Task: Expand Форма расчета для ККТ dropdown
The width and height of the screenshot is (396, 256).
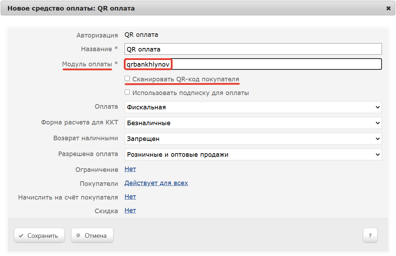Action: click(253, 123)
